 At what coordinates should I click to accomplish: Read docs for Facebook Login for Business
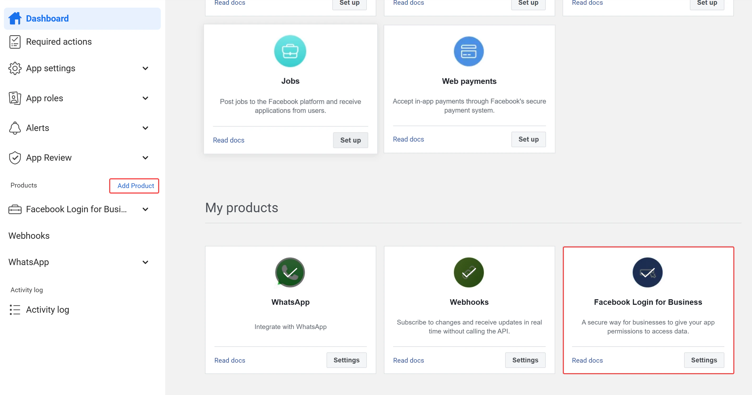tap(587, 360)
